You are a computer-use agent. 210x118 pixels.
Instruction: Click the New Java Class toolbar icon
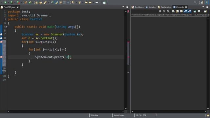pyautogui.click(x=30, y=2)
